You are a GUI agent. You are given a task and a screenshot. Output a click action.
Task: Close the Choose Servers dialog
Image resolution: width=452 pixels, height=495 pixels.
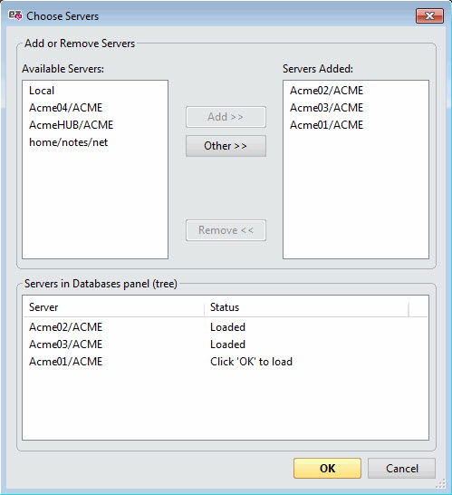coord(429,16)
